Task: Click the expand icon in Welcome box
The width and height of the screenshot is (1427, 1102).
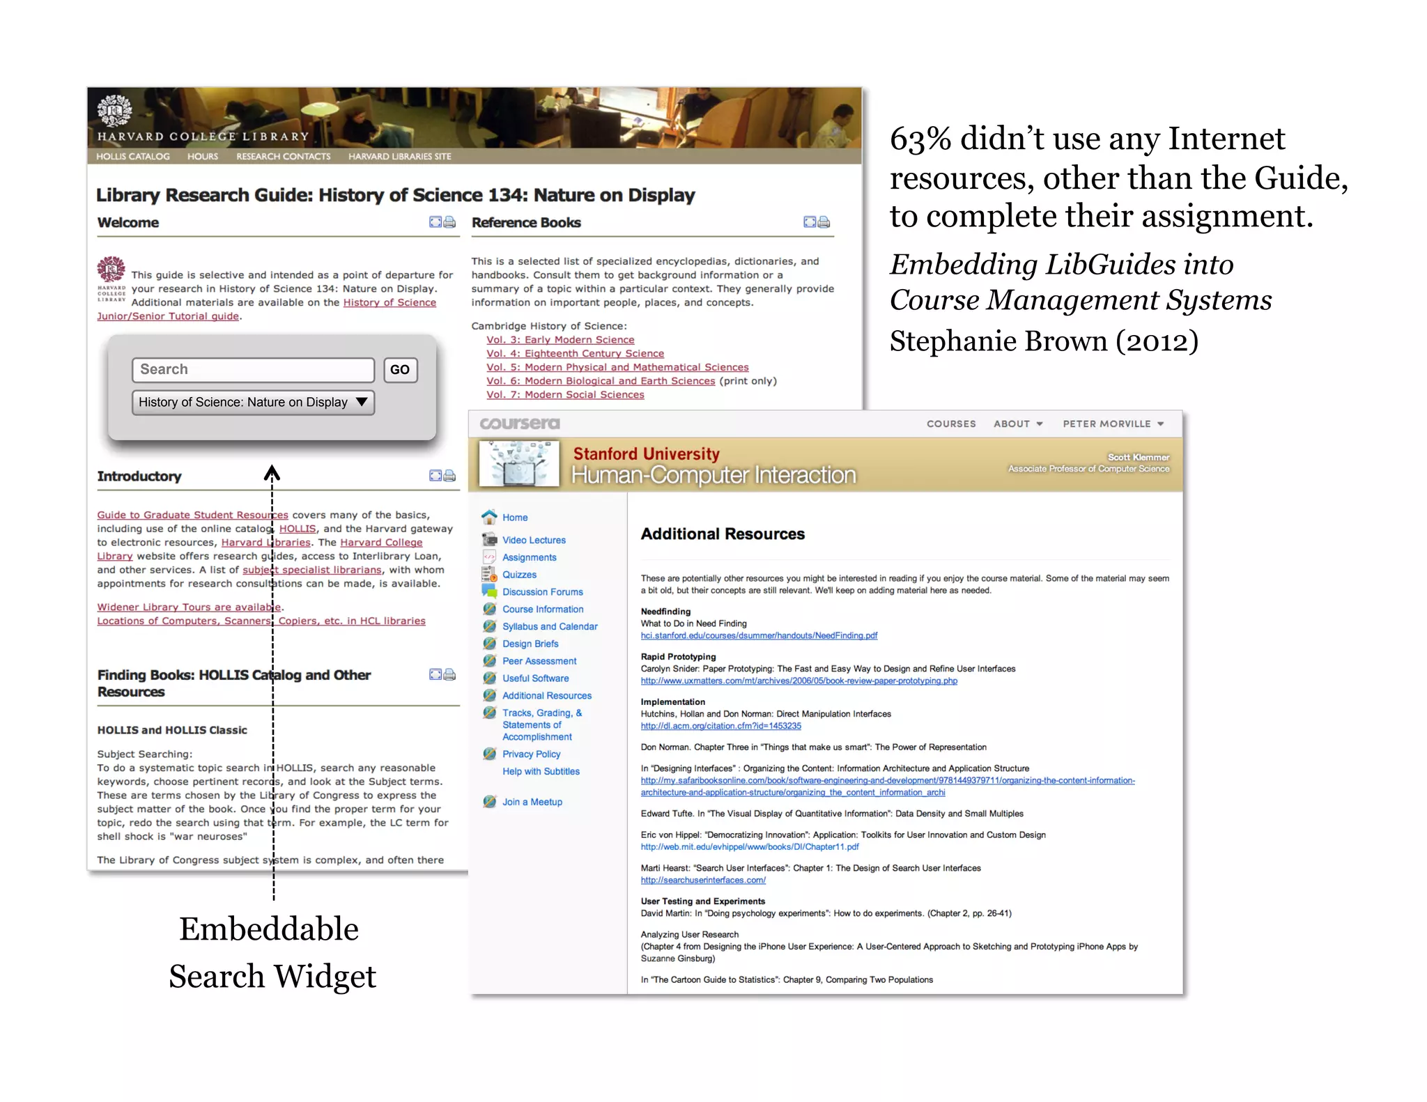Action: [435, 222]
